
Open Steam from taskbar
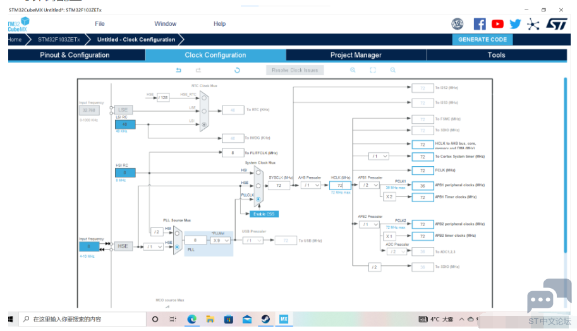coord(265,319)
